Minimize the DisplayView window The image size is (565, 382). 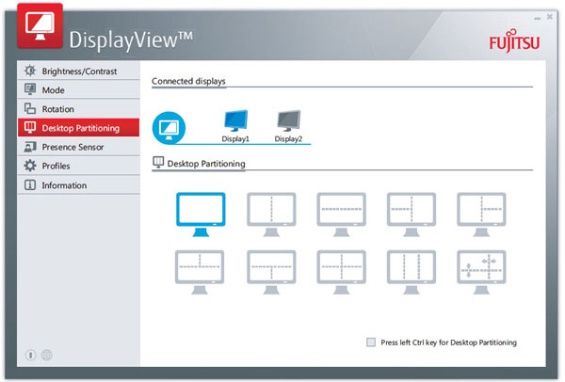538,18
